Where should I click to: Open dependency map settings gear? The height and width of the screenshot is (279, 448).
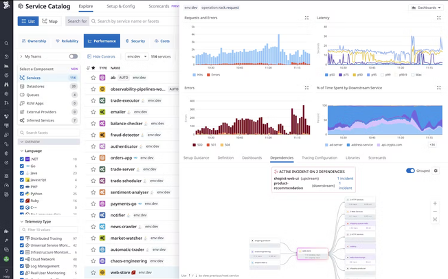pos(436,170)
